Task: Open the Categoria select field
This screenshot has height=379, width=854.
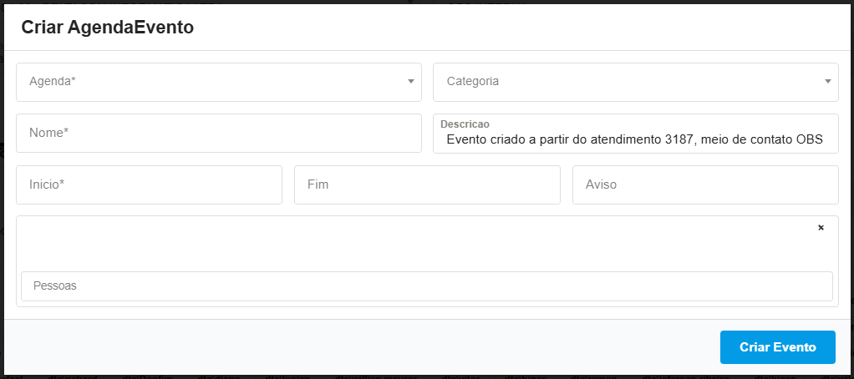Action: (627, 82)
